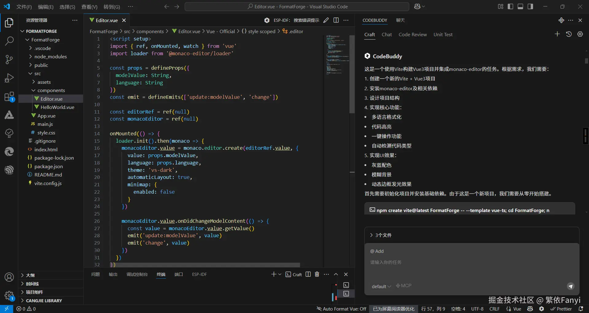
Task: Kill the terminal with trash icon
Action: [x=317, y=274]
